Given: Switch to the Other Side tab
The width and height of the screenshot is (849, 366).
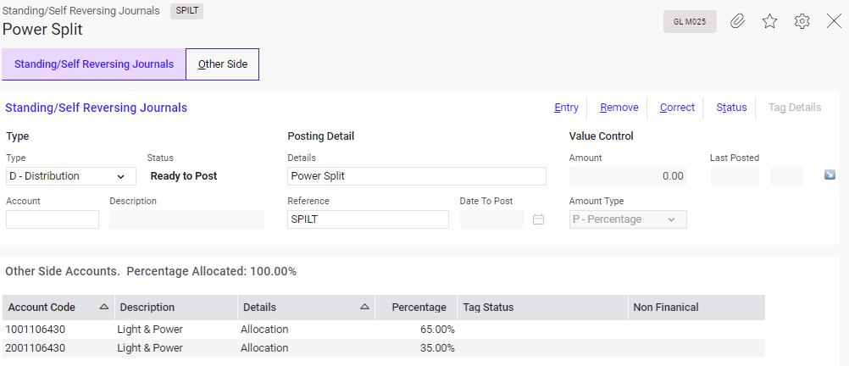Looking at the screenshot, I should [x=222, y=64].
